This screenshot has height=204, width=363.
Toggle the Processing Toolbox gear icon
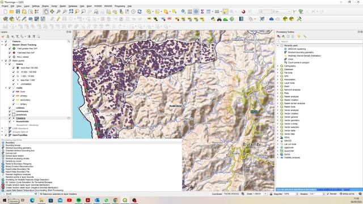point(196,11)
